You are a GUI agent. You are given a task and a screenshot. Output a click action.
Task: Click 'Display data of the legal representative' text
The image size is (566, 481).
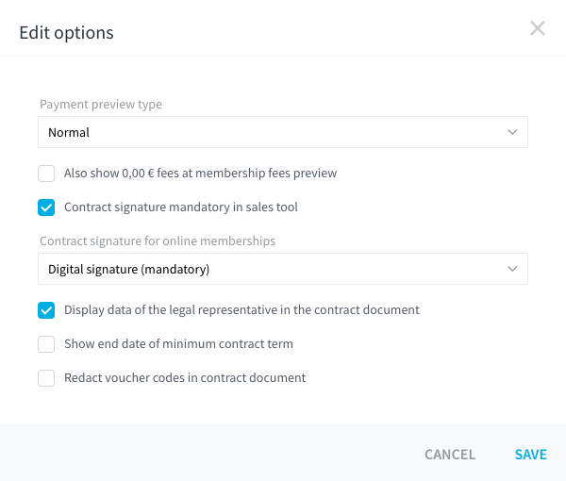tap(241, 310)
